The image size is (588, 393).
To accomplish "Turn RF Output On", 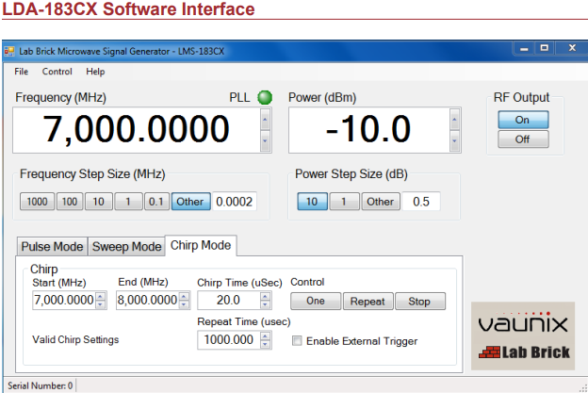I will pyautogui.click(x=523, y=120).
